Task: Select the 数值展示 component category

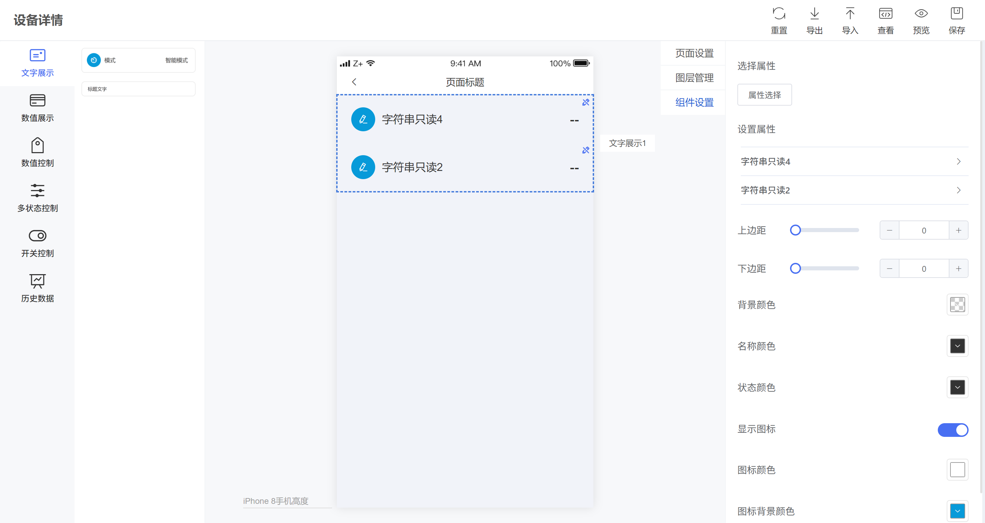Action: (38, 109)
